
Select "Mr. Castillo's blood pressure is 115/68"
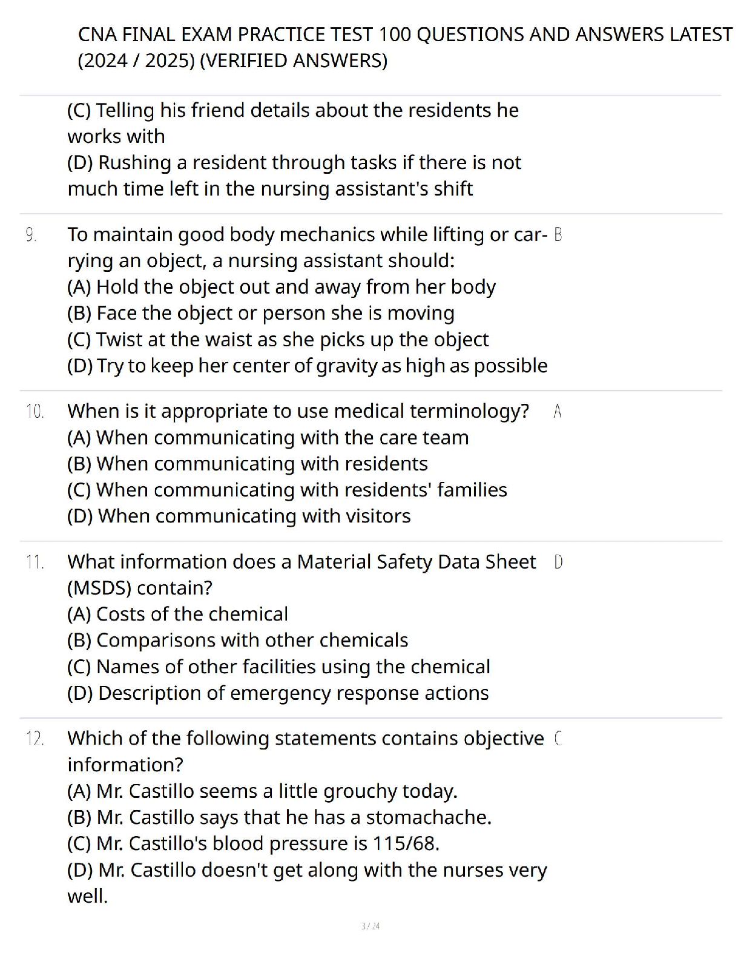click(x=253, y=844)
